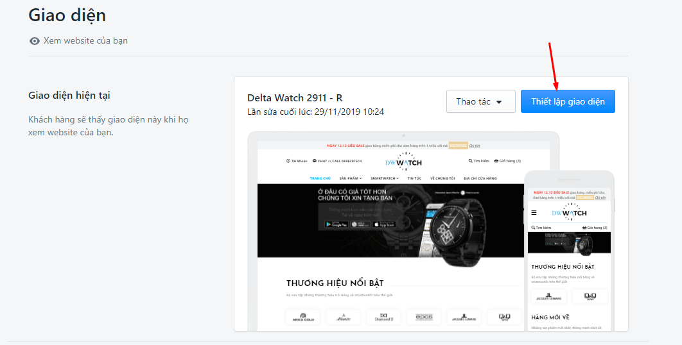Screen dimensions: 682x345
Task: Click the Q&Q brand logo in desktop preview
Action: click(505, 317)
